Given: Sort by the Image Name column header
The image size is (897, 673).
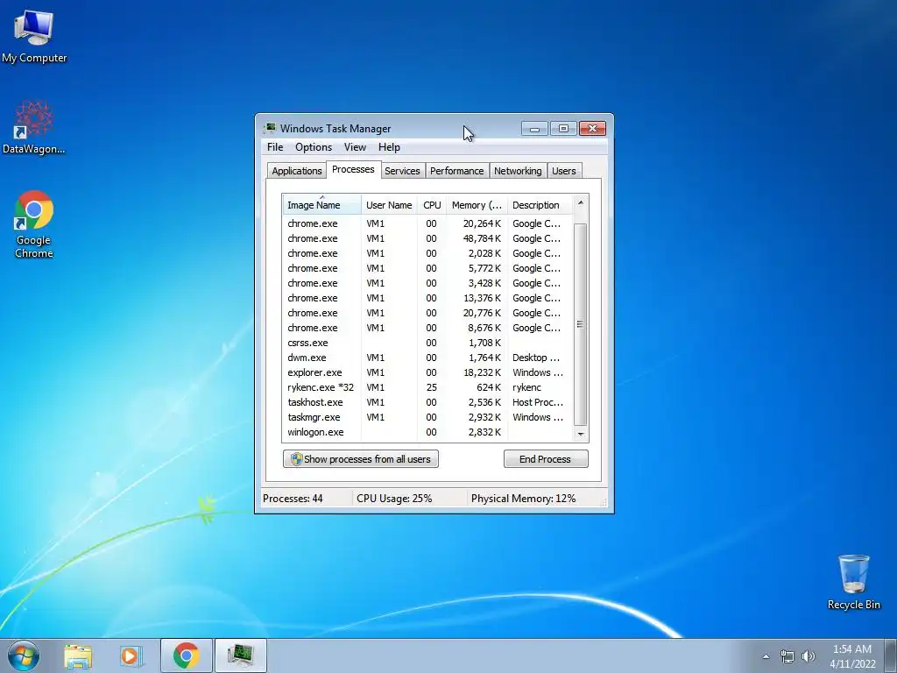Looking at the screenshot, I should point(321,205).
